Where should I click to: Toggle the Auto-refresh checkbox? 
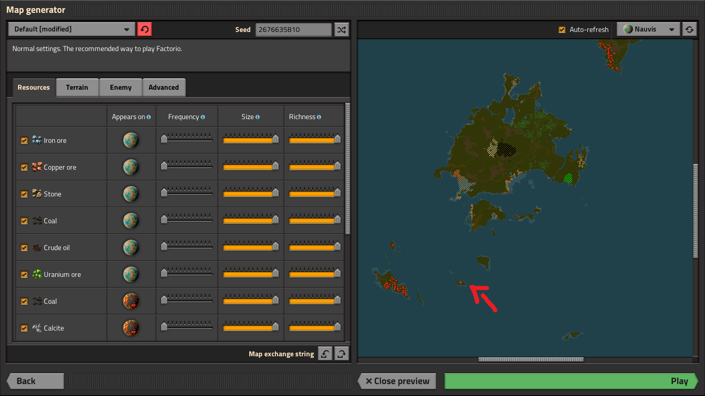point(562,30)
